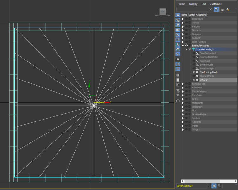Toggle the Display Lights filter icon
This screenshot has width=238, height=190.
[x=178, y=25]
